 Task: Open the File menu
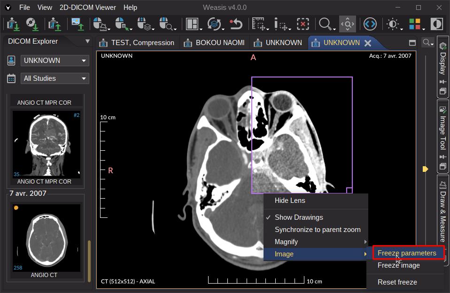tap(25, 8)
